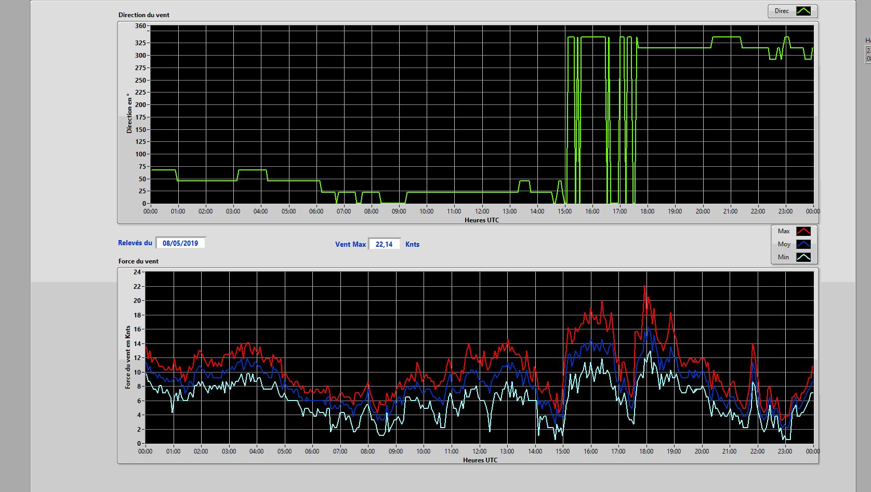
Task: Click 12:00 on the direction graph time axis
Action: (x=482, y=211)
